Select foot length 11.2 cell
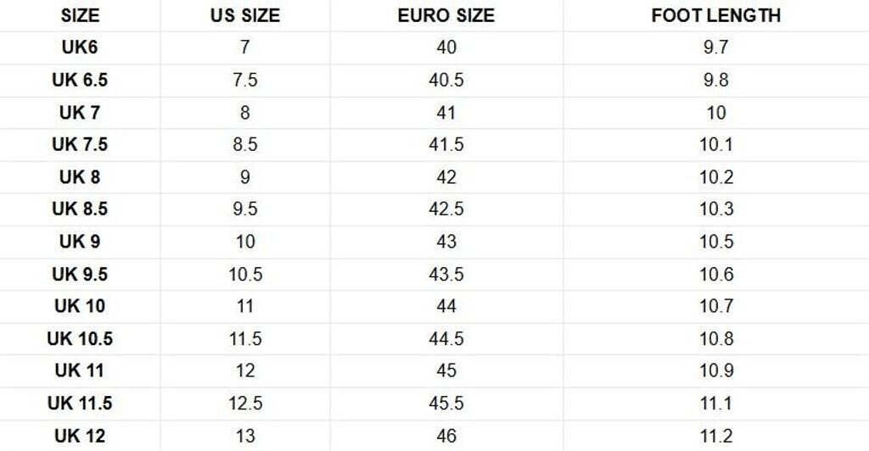 (715, 436)
